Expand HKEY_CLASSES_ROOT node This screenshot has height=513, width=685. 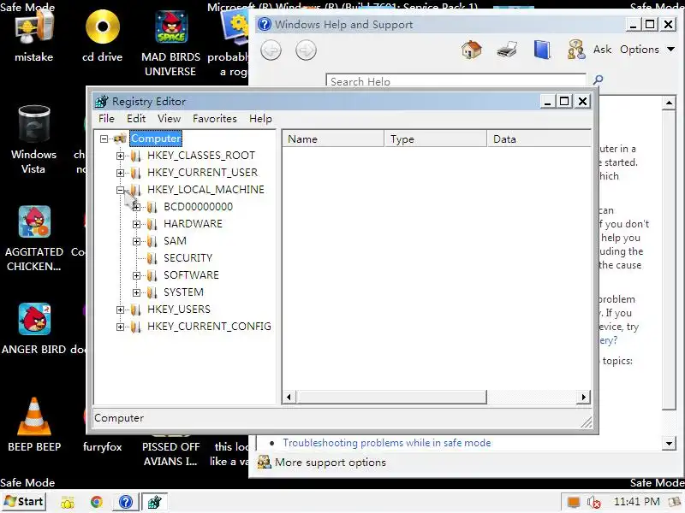click(x=120, y=156)
